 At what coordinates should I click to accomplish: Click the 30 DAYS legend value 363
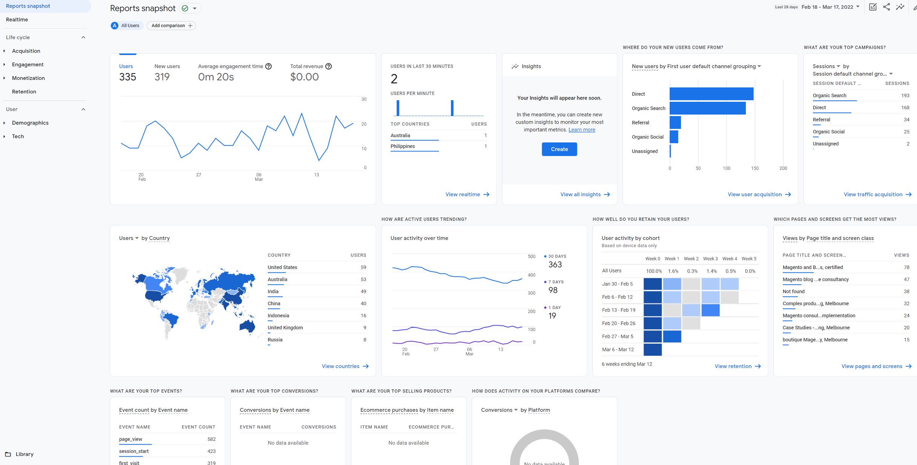click(x=555, y=265)
